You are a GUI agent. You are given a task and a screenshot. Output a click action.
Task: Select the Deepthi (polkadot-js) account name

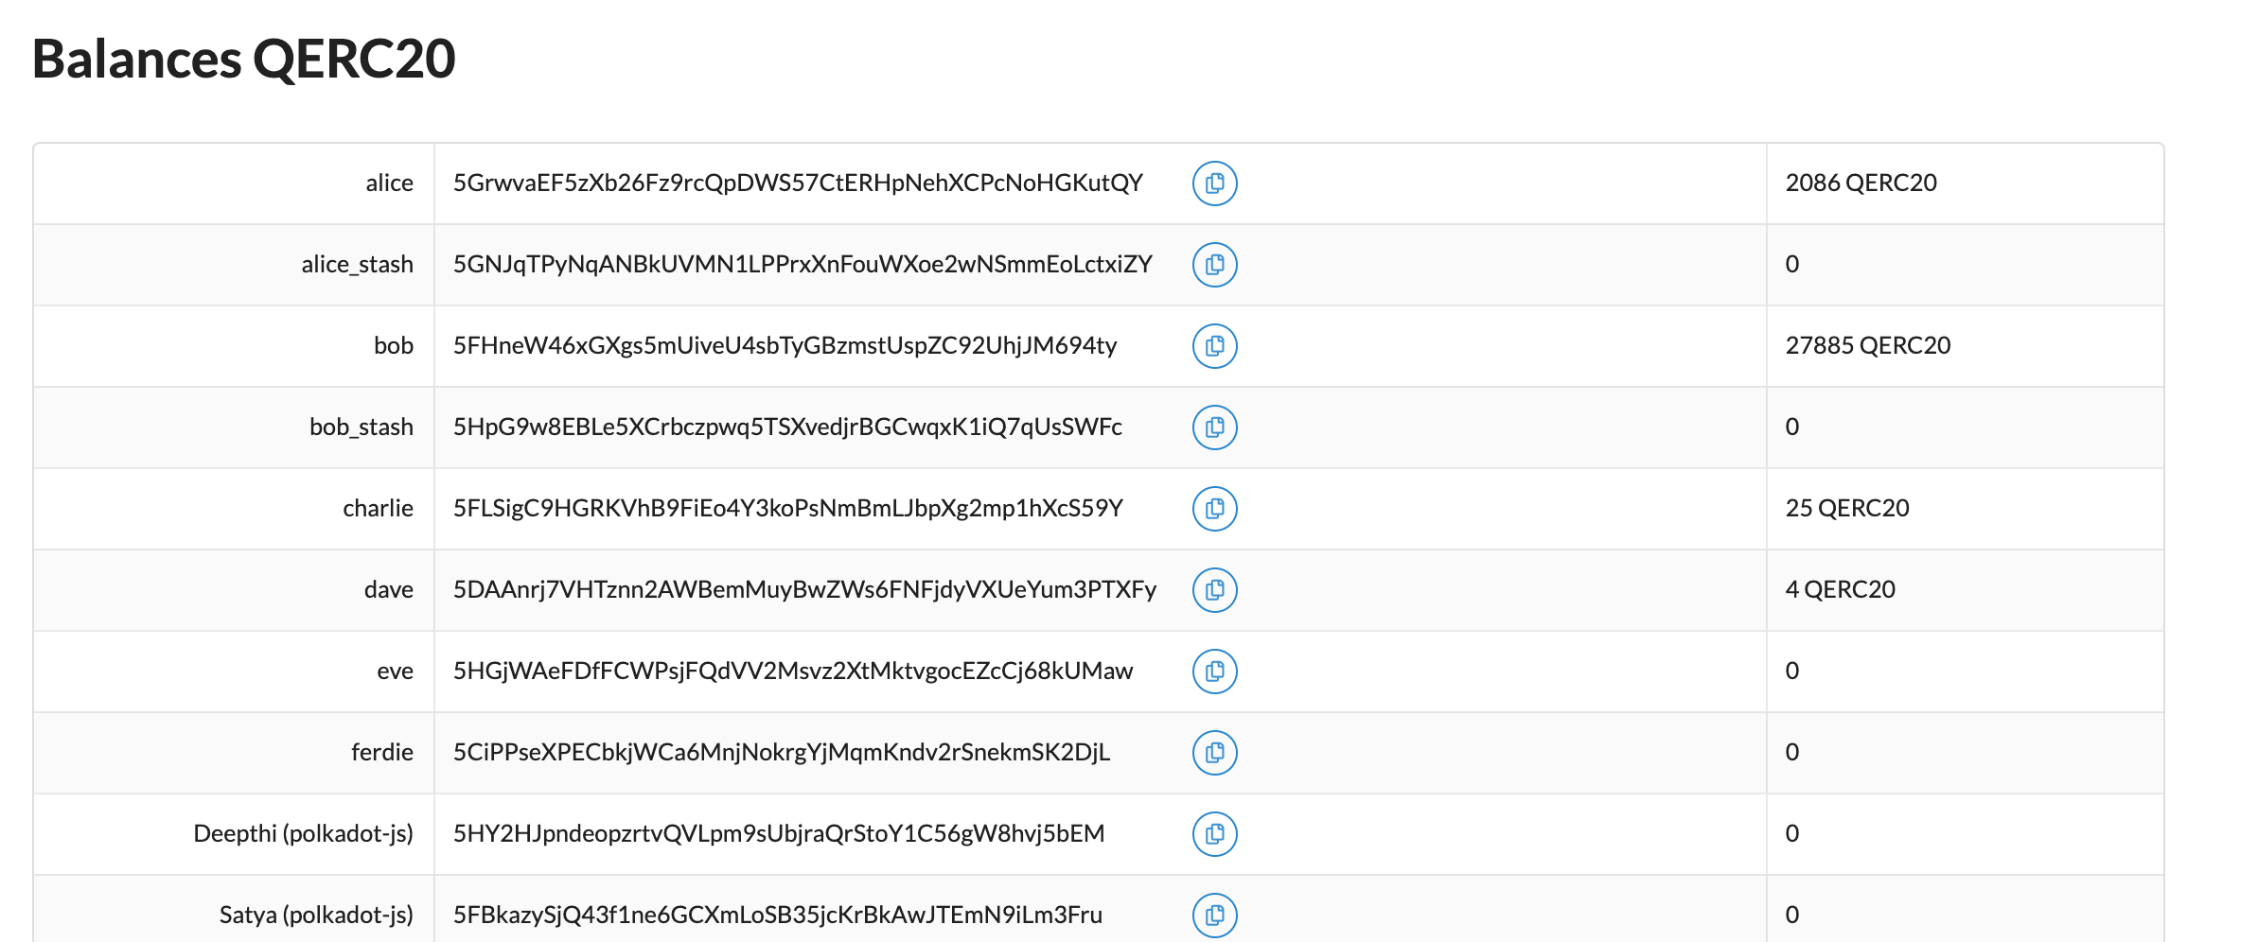(303, 833)
